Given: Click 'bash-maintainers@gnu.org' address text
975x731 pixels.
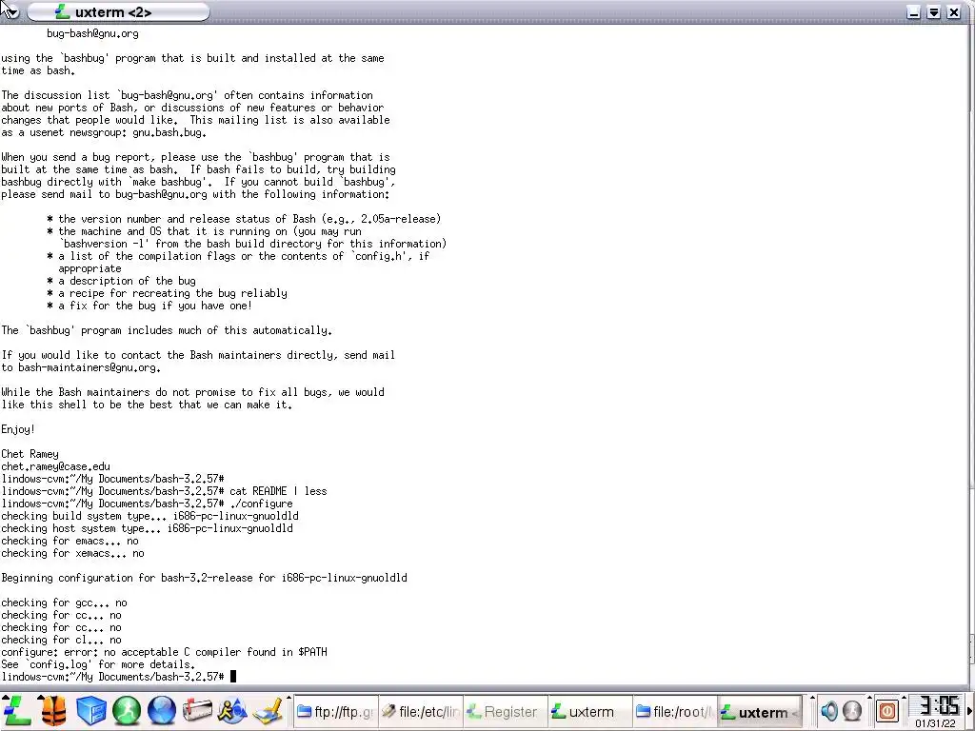Looking at the screenshot, I should click(x=89, y=367).
